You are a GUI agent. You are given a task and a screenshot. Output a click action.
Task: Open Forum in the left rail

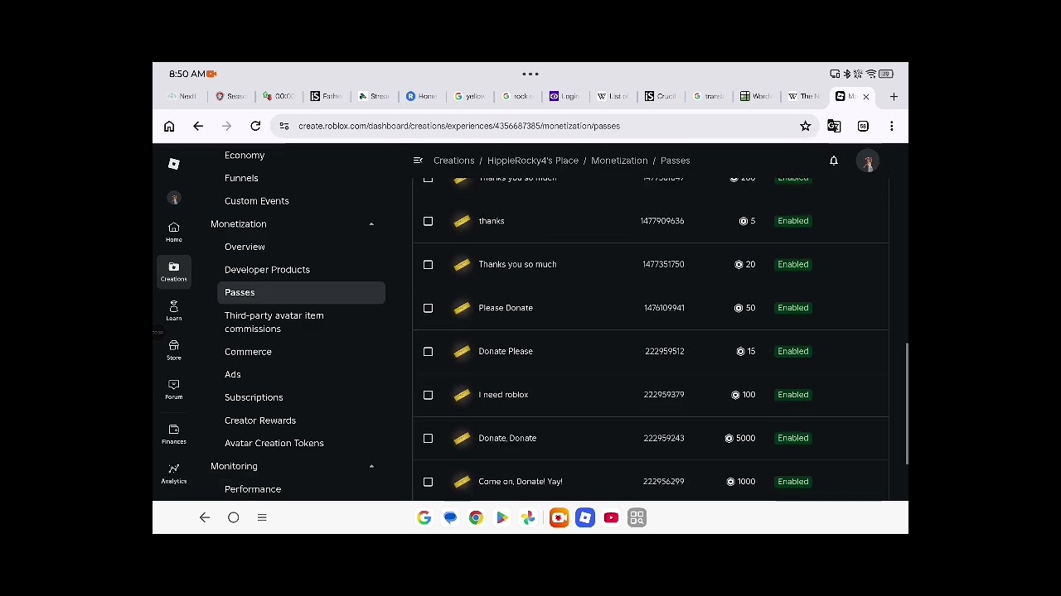173,389
